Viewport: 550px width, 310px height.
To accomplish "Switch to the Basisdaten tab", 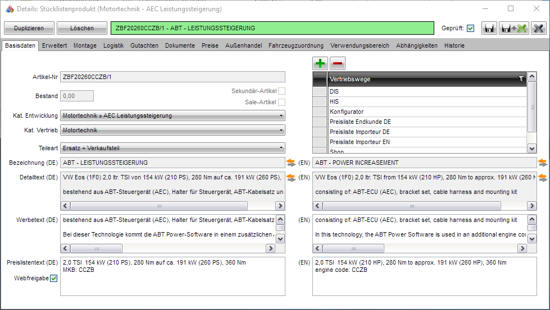I will point(20,45).
